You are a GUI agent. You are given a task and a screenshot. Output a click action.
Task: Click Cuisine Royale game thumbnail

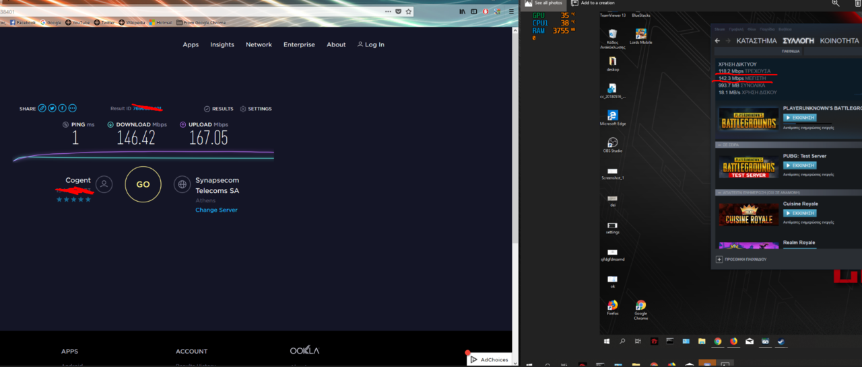(x=748, y=214)
